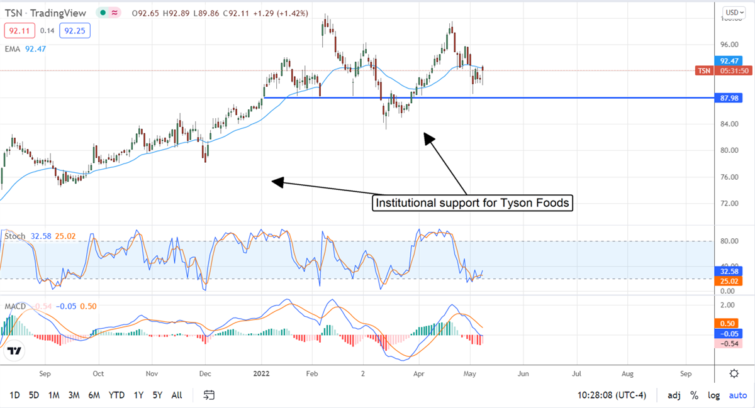Click the 96.00 price axis label
The height and width of the screenshot is (408, 755).
click(729, 45)
